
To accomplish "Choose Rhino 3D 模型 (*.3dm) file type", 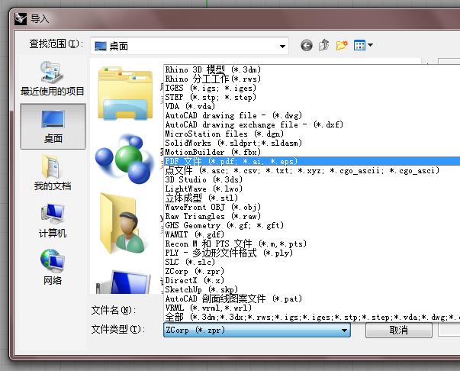I will pos(211,69).
